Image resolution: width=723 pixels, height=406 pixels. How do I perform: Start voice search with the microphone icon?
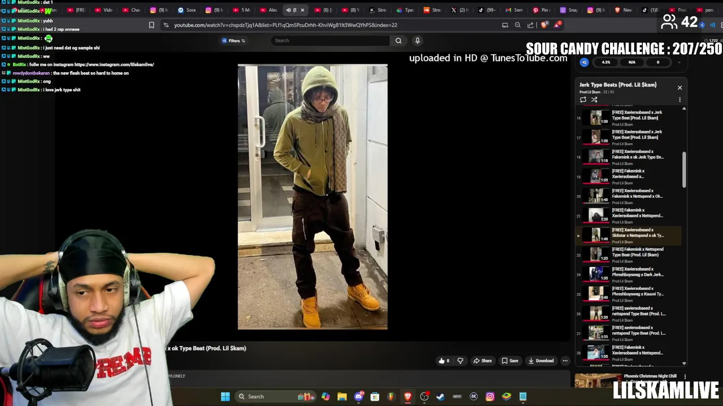pos(417,41)
